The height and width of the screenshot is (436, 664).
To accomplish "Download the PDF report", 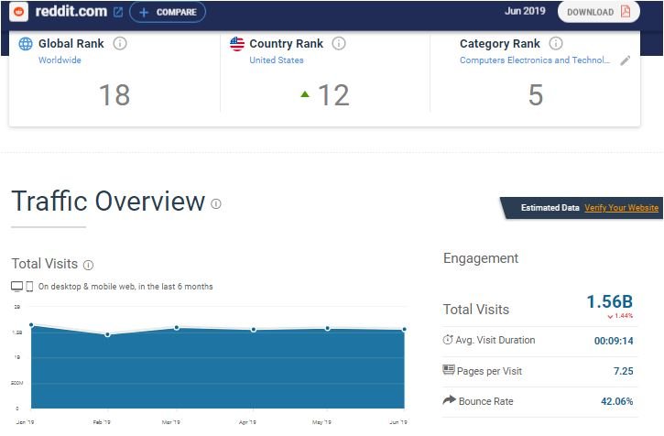I will pyautogui.click(x=598, y=12).
